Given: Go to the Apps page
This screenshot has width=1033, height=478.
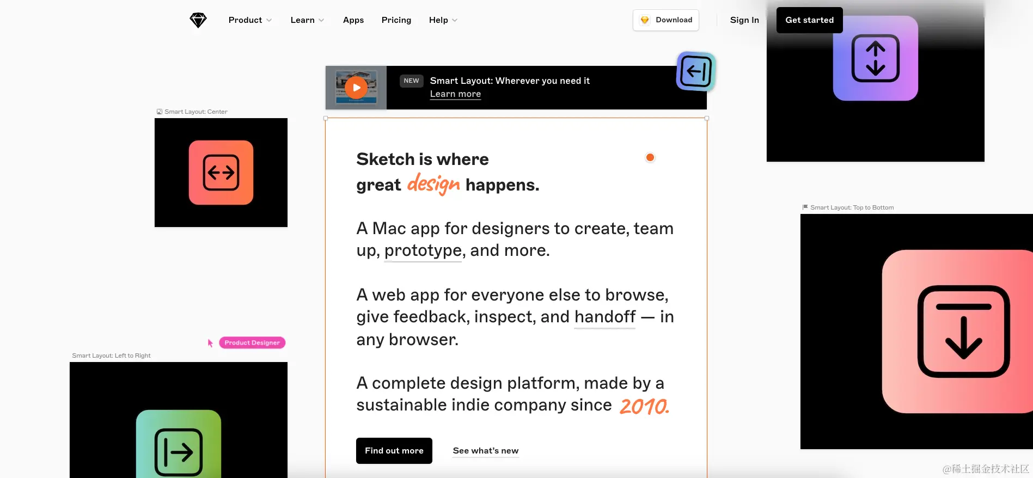Looking at the screenshot, I should (353, 20).
